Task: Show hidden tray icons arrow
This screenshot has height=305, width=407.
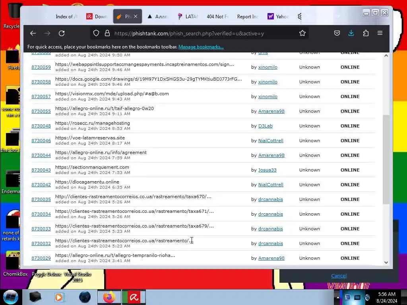Action: 338,297
